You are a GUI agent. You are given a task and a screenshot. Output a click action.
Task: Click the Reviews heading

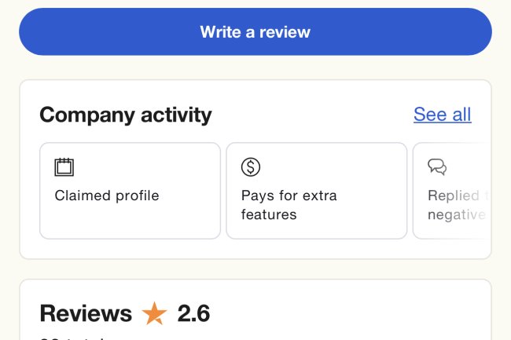pyautogui.click(x=86, y=314)
